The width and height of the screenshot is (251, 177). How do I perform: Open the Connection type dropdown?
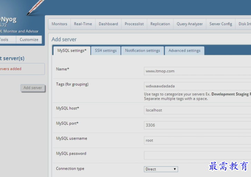161,169
